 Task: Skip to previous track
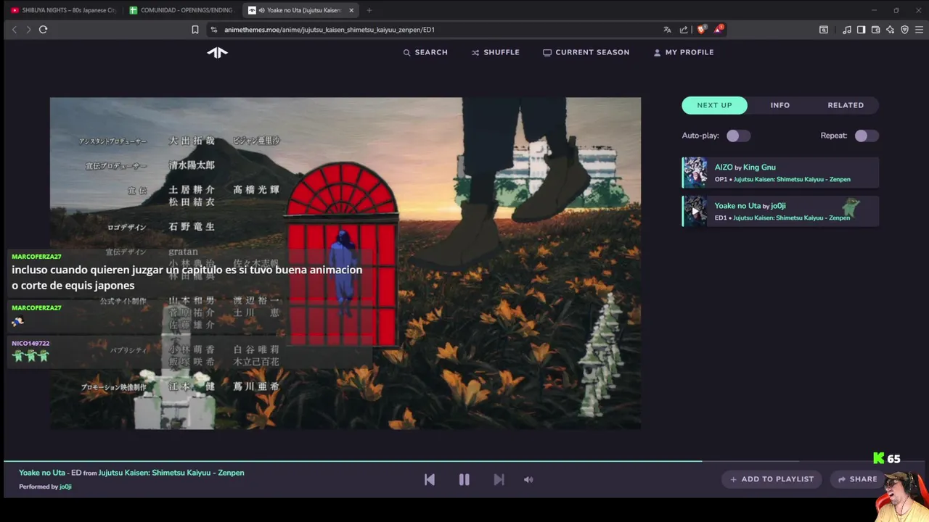430,479
